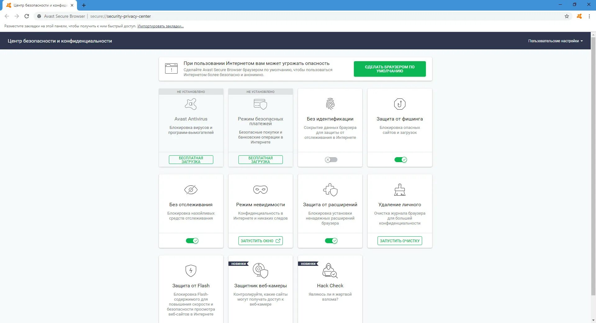Bookmark this page with the star icon
596x323 pixels.
(567, 16)
